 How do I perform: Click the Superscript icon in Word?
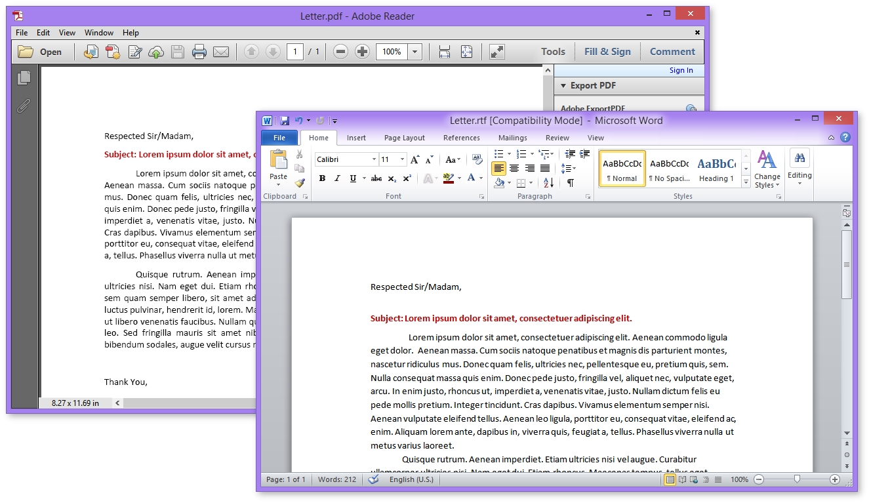point(407,178)
